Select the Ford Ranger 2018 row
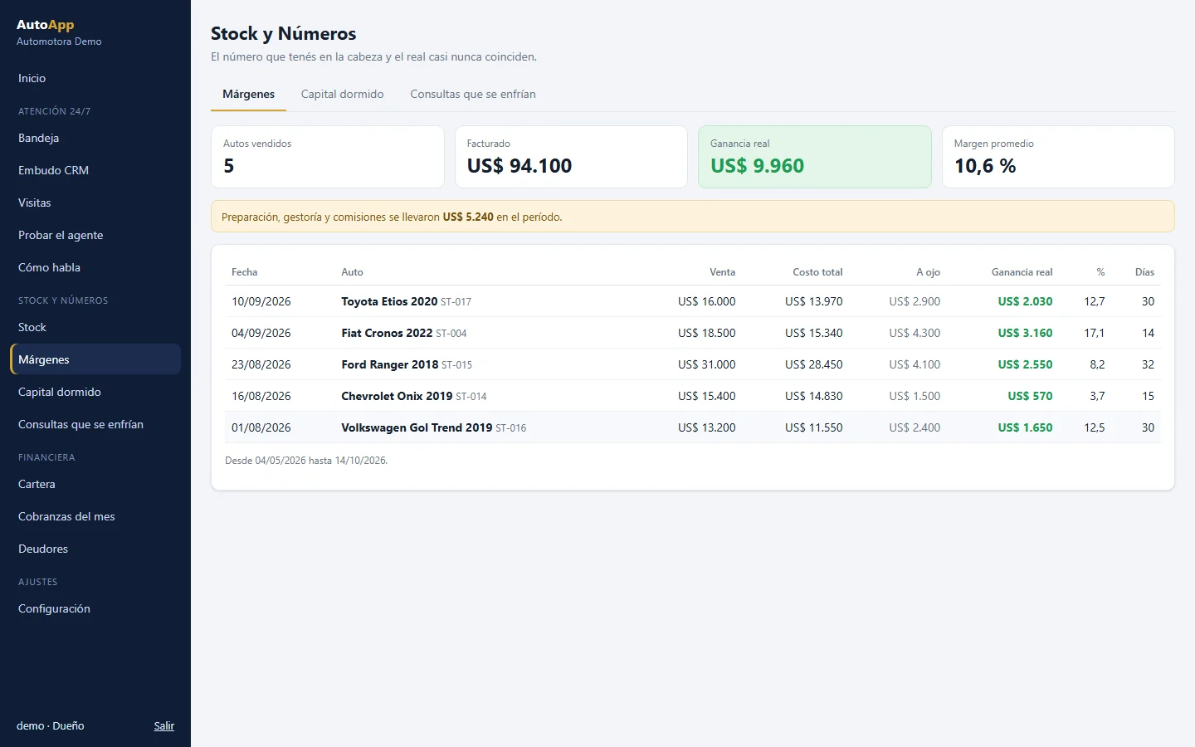1195x747 pixels. click(x=693, y=364)
